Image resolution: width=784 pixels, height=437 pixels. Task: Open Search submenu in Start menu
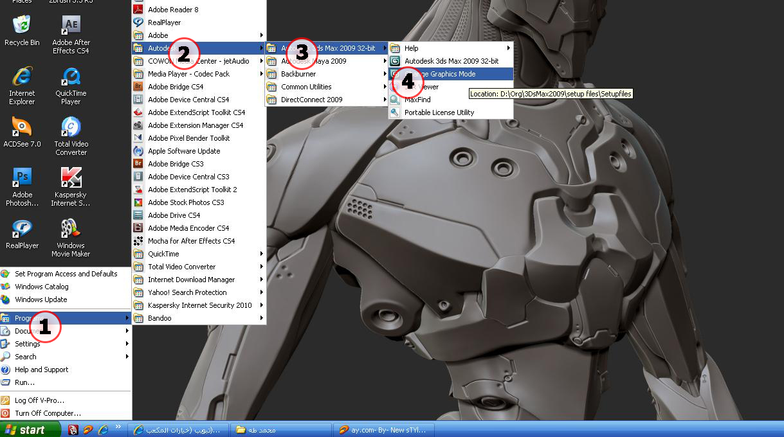(x=66, y=357)
